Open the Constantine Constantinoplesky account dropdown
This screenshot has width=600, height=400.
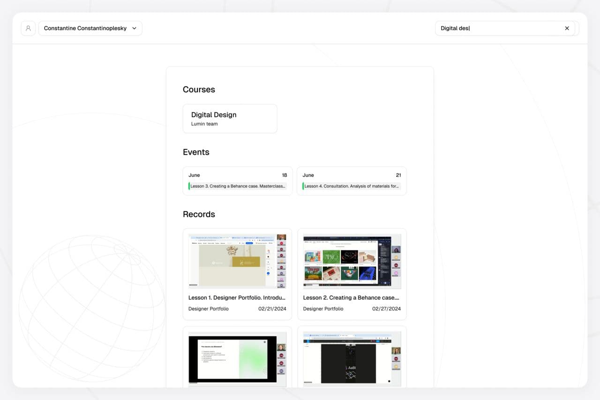point(85,28)
